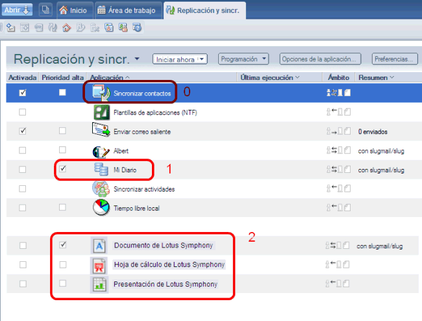The image size is (422, 321).
Task: Uncheck Prioridad alta for Mi Diario
Action: click(62, 169)
